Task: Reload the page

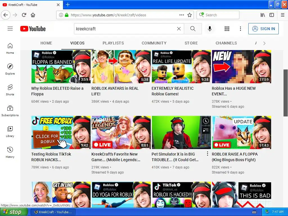Action: [x=24, y=15]
